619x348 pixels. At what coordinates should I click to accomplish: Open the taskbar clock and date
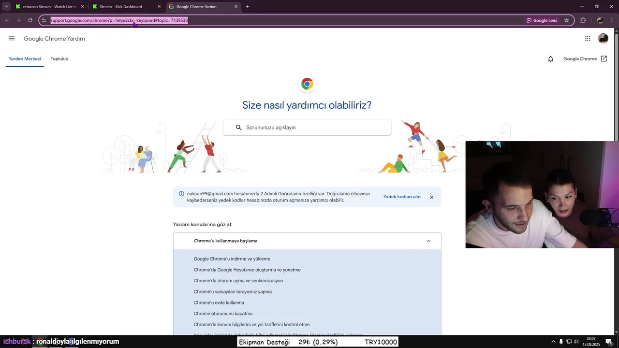[591, 342]
